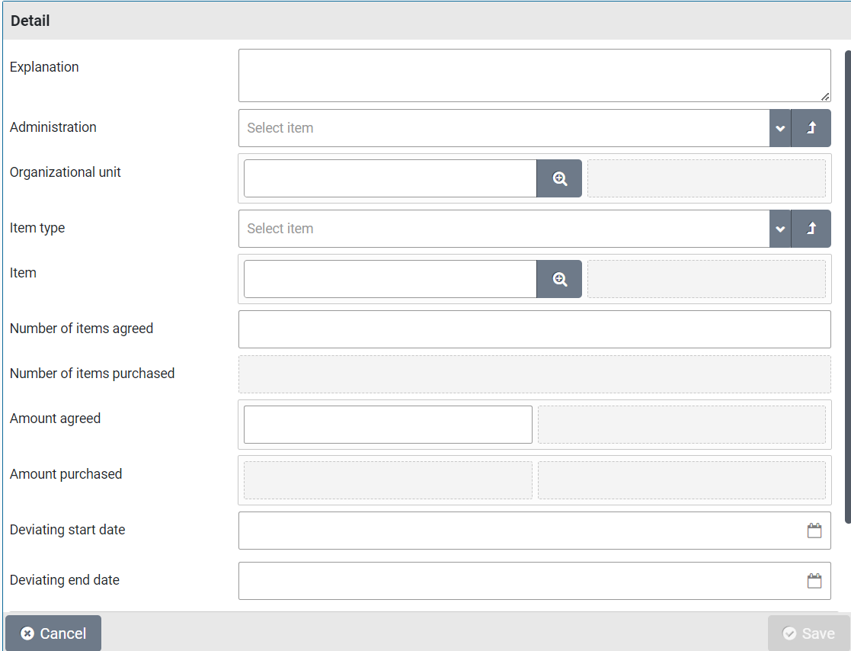
Task: Open calendar picker for Deviating end date
Action: pyautogui.click(x=814, y=581)
